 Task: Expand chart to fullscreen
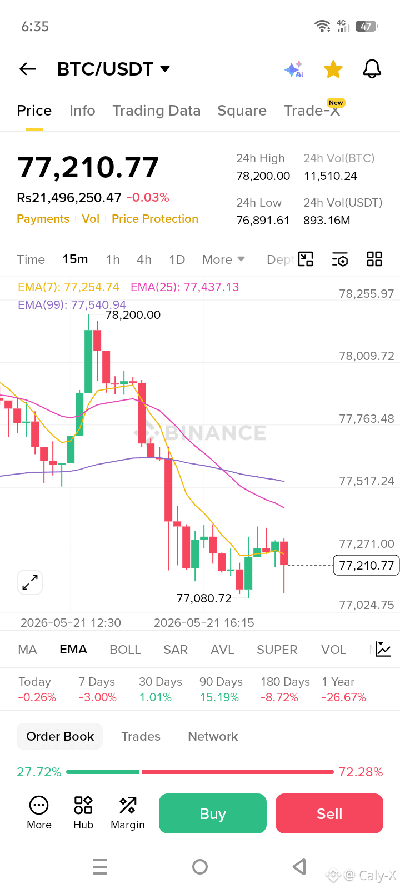coord(30,582)
